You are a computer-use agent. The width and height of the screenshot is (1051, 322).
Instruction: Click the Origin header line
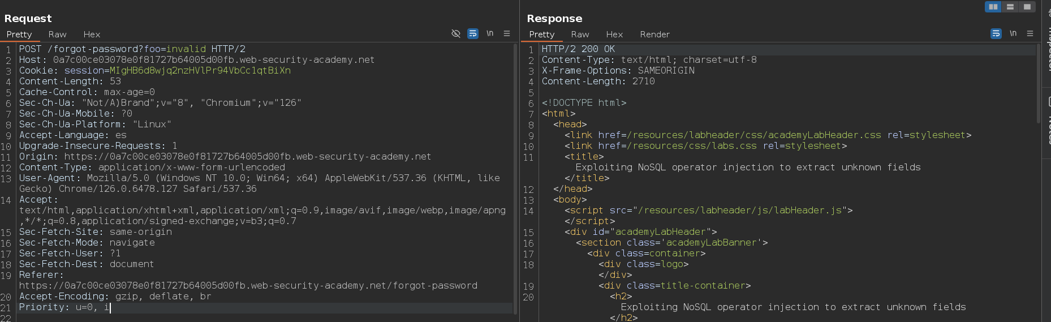click(x=225, y=157)
